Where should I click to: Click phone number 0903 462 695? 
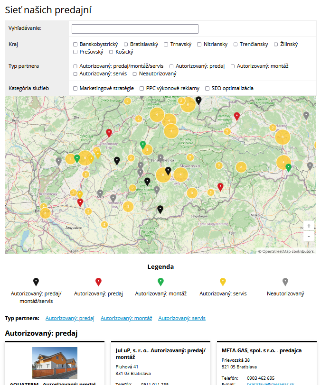pyautogui.click(x=261, y=378)
